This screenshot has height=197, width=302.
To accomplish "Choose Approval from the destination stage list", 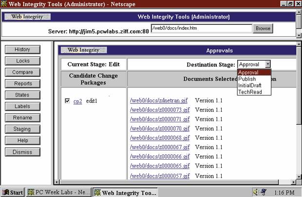I will click(254, 72).
